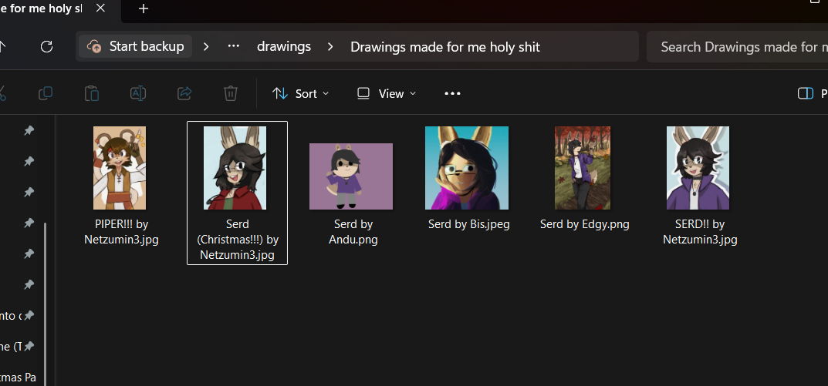Screen dimensions: 828x386
Task: Navigate to drawings breadcrumb folder
Action: [284, 46]
